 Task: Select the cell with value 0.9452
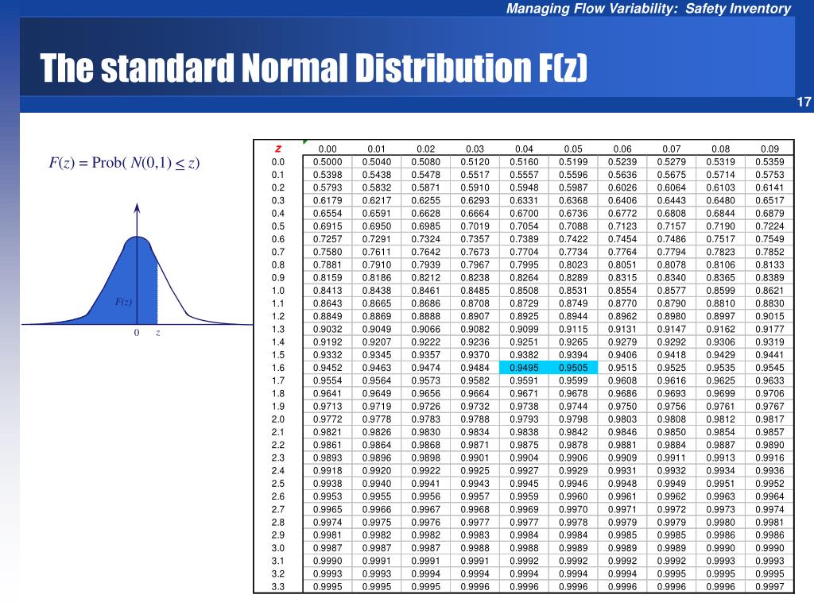tap(328, 368)
